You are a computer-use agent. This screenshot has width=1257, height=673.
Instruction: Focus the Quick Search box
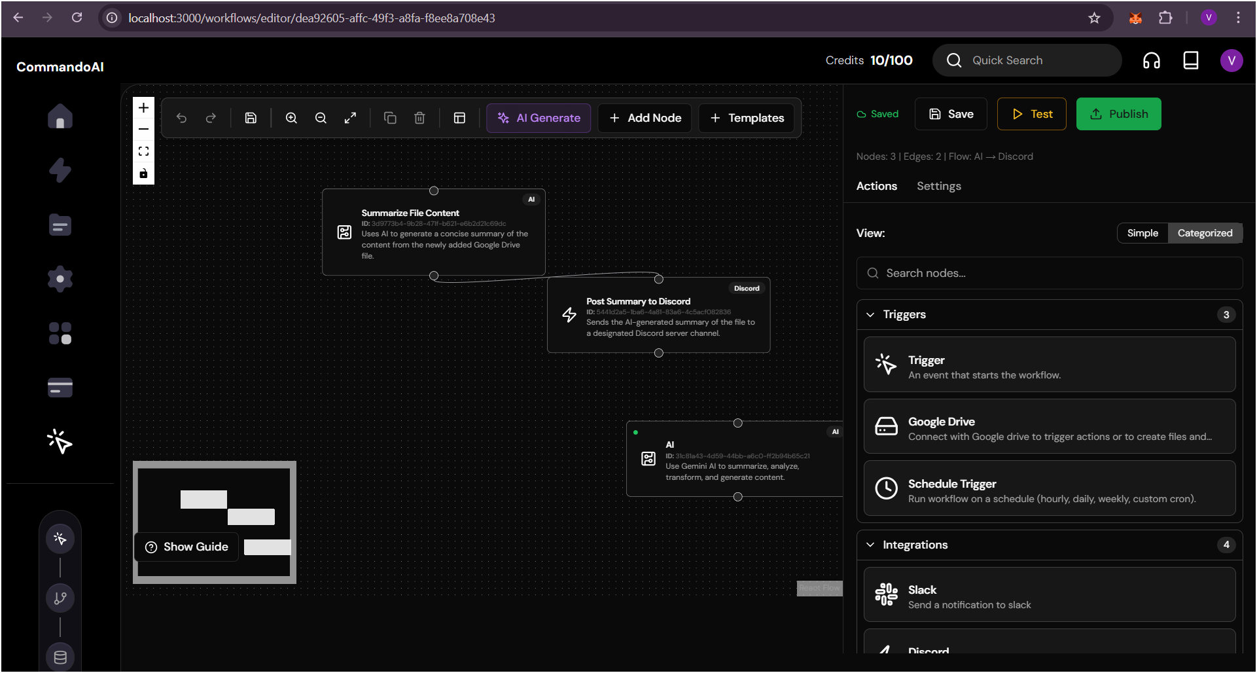1027,60
